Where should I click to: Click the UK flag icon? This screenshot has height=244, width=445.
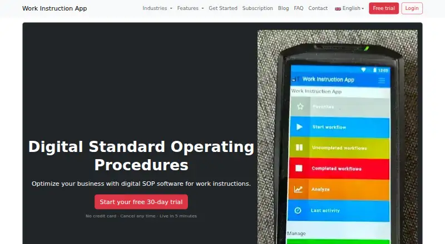338,9
